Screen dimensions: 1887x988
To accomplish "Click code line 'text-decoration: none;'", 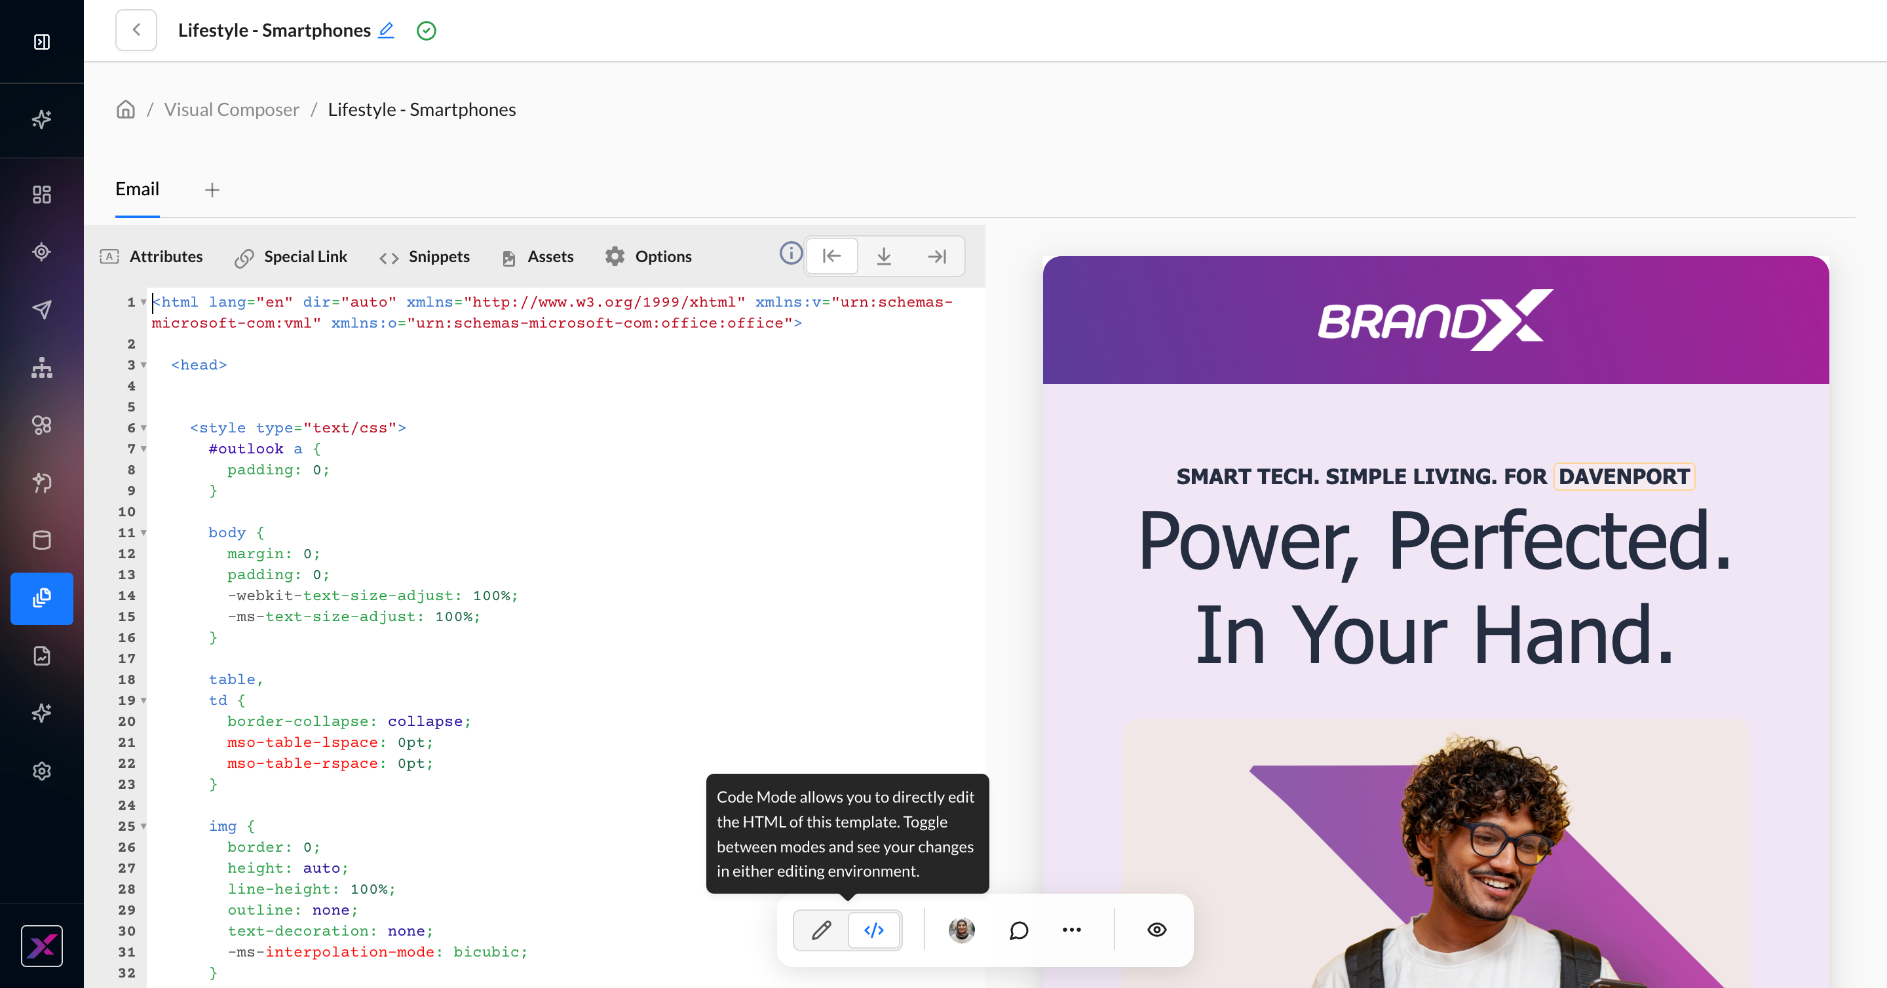I will (330, 931).
